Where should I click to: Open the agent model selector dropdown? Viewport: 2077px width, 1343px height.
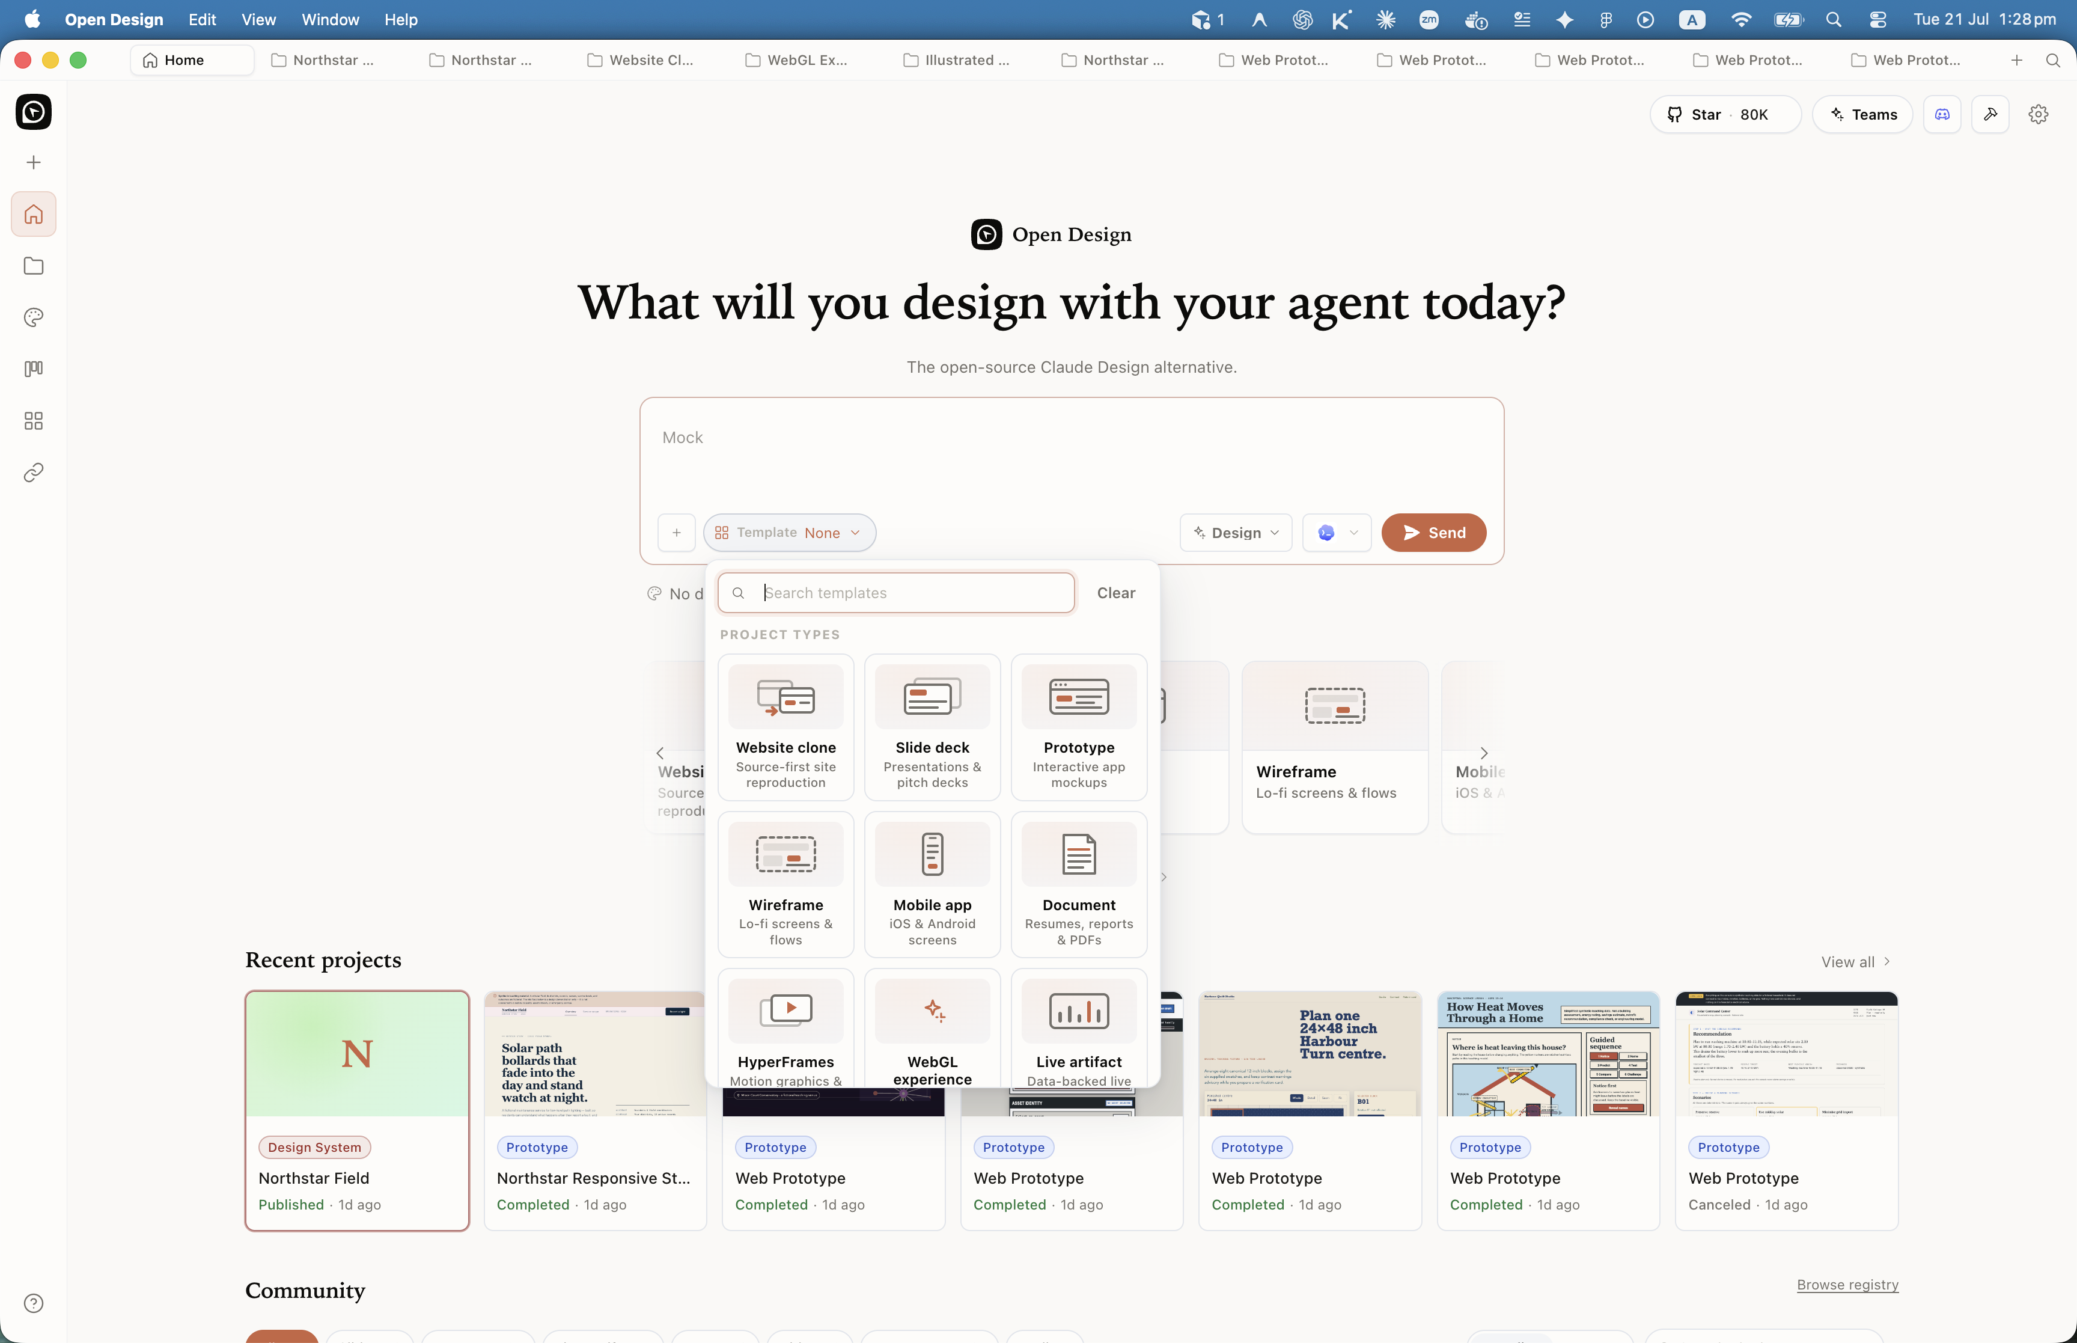(x=1337, y=533)
